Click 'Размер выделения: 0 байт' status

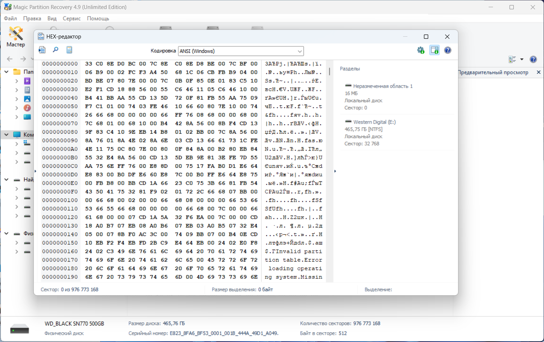tap(242, 290)
